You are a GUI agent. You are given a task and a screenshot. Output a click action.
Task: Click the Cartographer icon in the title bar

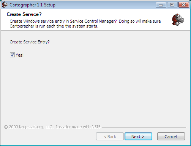tap(5, 5)
